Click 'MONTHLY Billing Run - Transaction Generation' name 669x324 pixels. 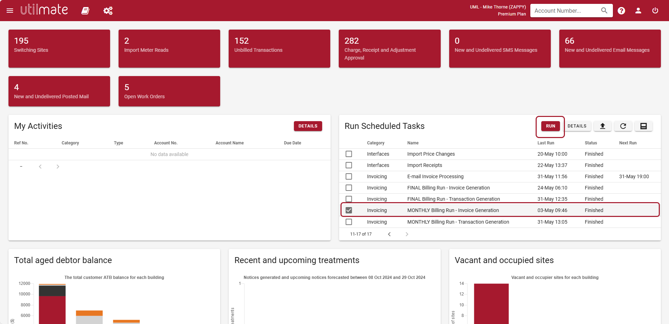click(458, 222)
